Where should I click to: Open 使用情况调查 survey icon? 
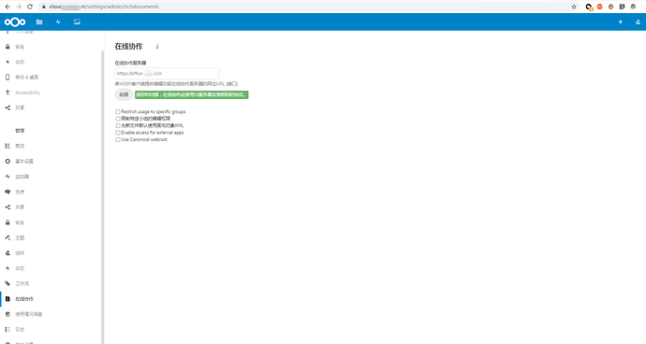click(7, 314)
